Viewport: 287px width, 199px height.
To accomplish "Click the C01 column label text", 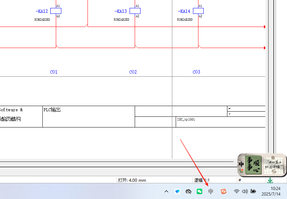I will (54, 72).
